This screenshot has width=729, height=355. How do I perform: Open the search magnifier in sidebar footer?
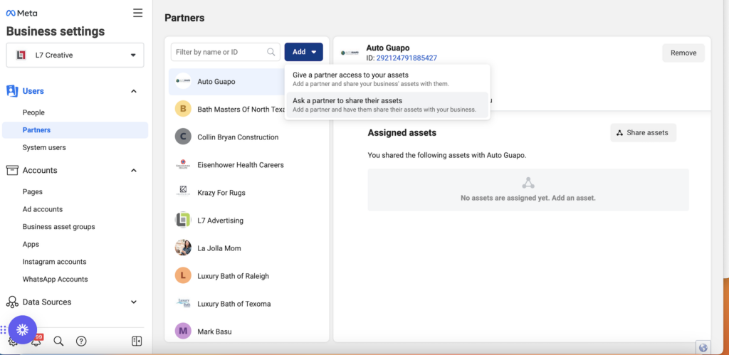(x=58, y=341)
